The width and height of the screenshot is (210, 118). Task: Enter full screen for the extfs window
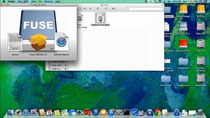(x=162, y=5)
